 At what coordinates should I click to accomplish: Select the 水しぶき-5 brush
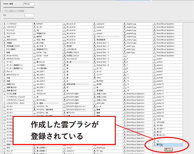48,84
